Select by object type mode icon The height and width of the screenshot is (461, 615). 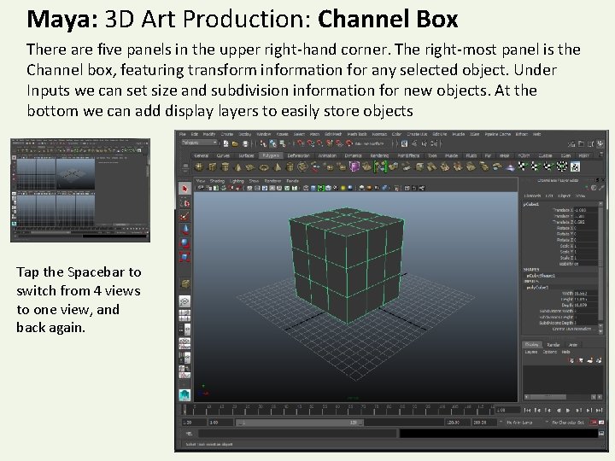(272, 144)
